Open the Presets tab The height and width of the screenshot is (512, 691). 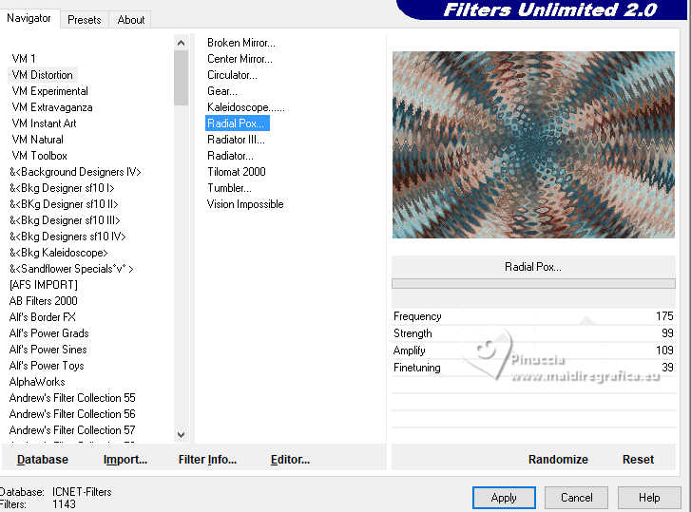pos(85,20)
